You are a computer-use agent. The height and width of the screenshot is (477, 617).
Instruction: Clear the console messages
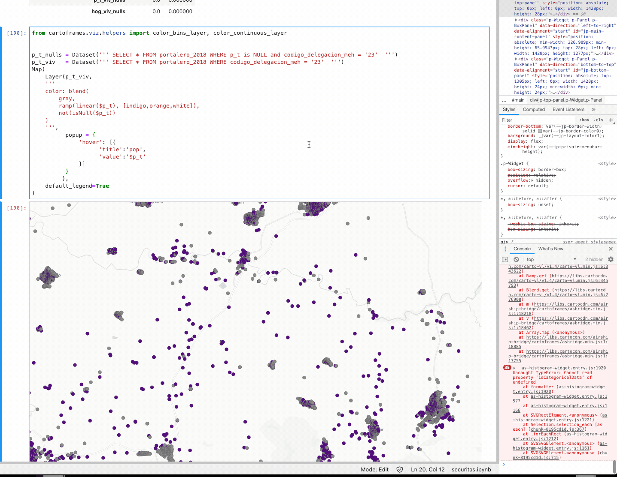[x=516, y=259]
